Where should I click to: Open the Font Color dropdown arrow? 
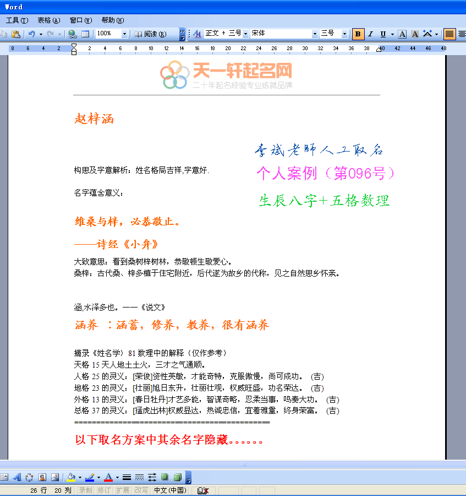[x=117, y=477]
